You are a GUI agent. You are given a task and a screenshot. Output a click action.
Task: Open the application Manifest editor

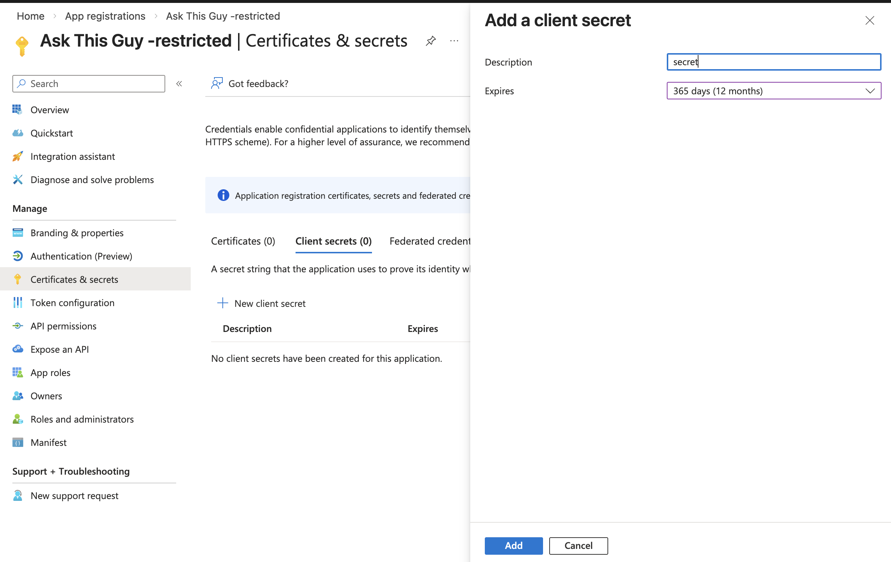point(48,442)
